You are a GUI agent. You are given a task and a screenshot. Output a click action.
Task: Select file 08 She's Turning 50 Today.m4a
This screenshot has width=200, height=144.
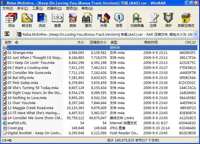click(33, 88)
